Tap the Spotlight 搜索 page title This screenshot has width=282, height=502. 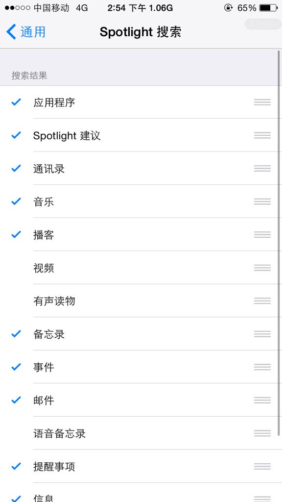141,32
